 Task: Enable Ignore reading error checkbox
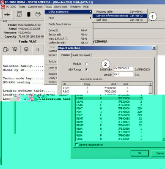coord(77,144)
